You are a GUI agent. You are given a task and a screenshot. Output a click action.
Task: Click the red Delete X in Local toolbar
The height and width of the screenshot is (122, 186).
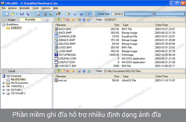point(68,71)
